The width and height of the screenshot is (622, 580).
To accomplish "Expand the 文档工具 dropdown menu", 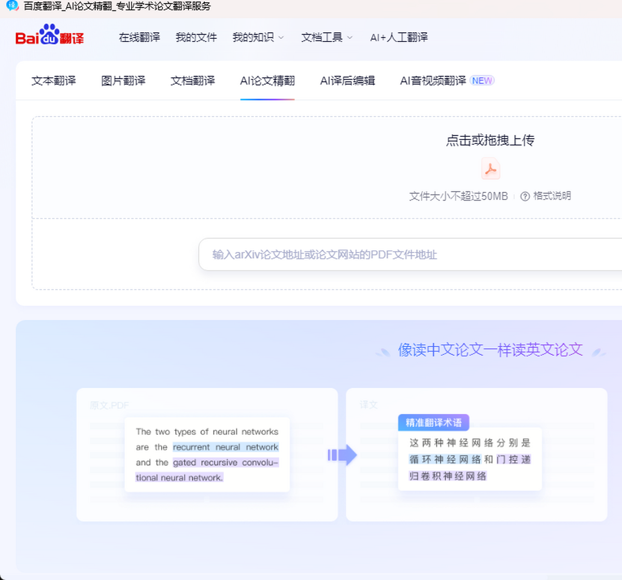I will click(x=327, y=37).
